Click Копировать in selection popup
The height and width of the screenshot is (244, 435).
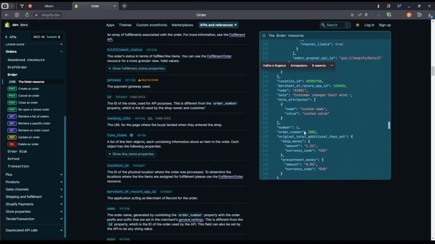(299, 66)
